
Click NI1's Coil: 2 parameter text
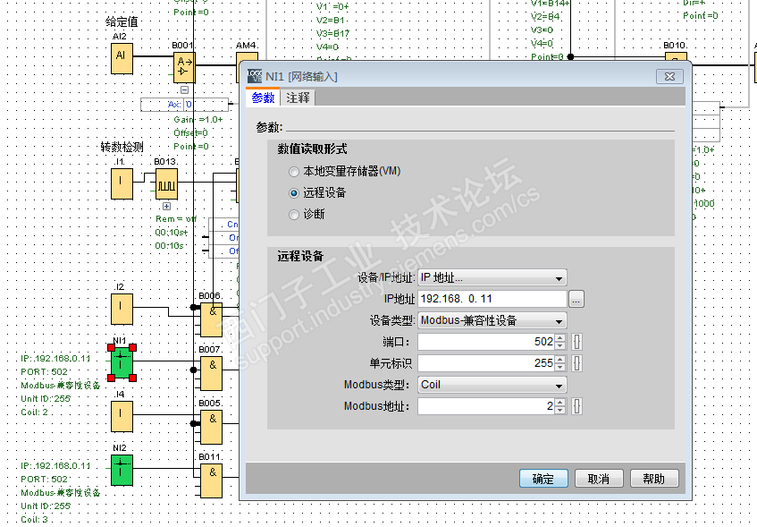[x=34, y=412]
